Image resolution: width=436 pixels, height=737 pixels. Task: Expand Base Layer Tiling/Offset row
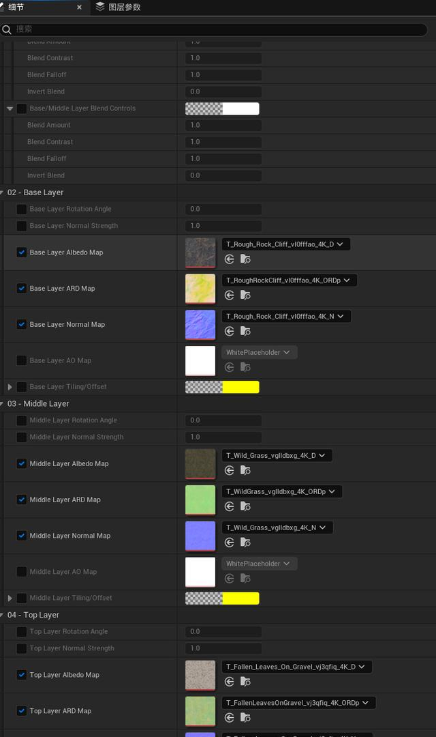[x=10, y=387]
